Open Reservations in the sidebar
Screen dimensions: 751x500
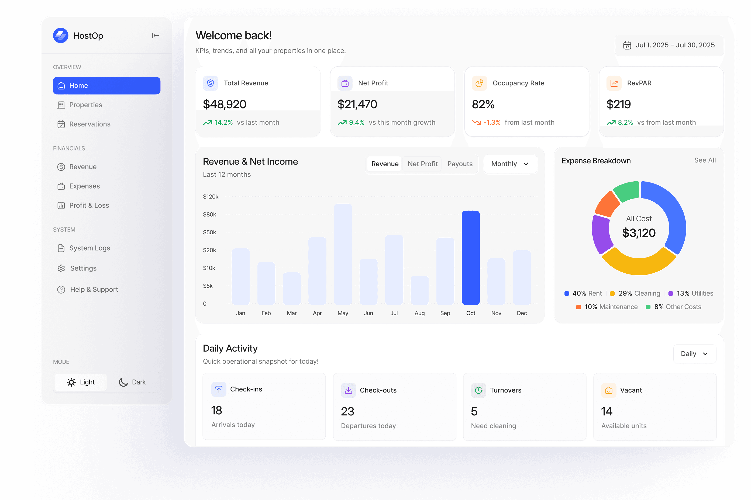[x=90, y=124]
